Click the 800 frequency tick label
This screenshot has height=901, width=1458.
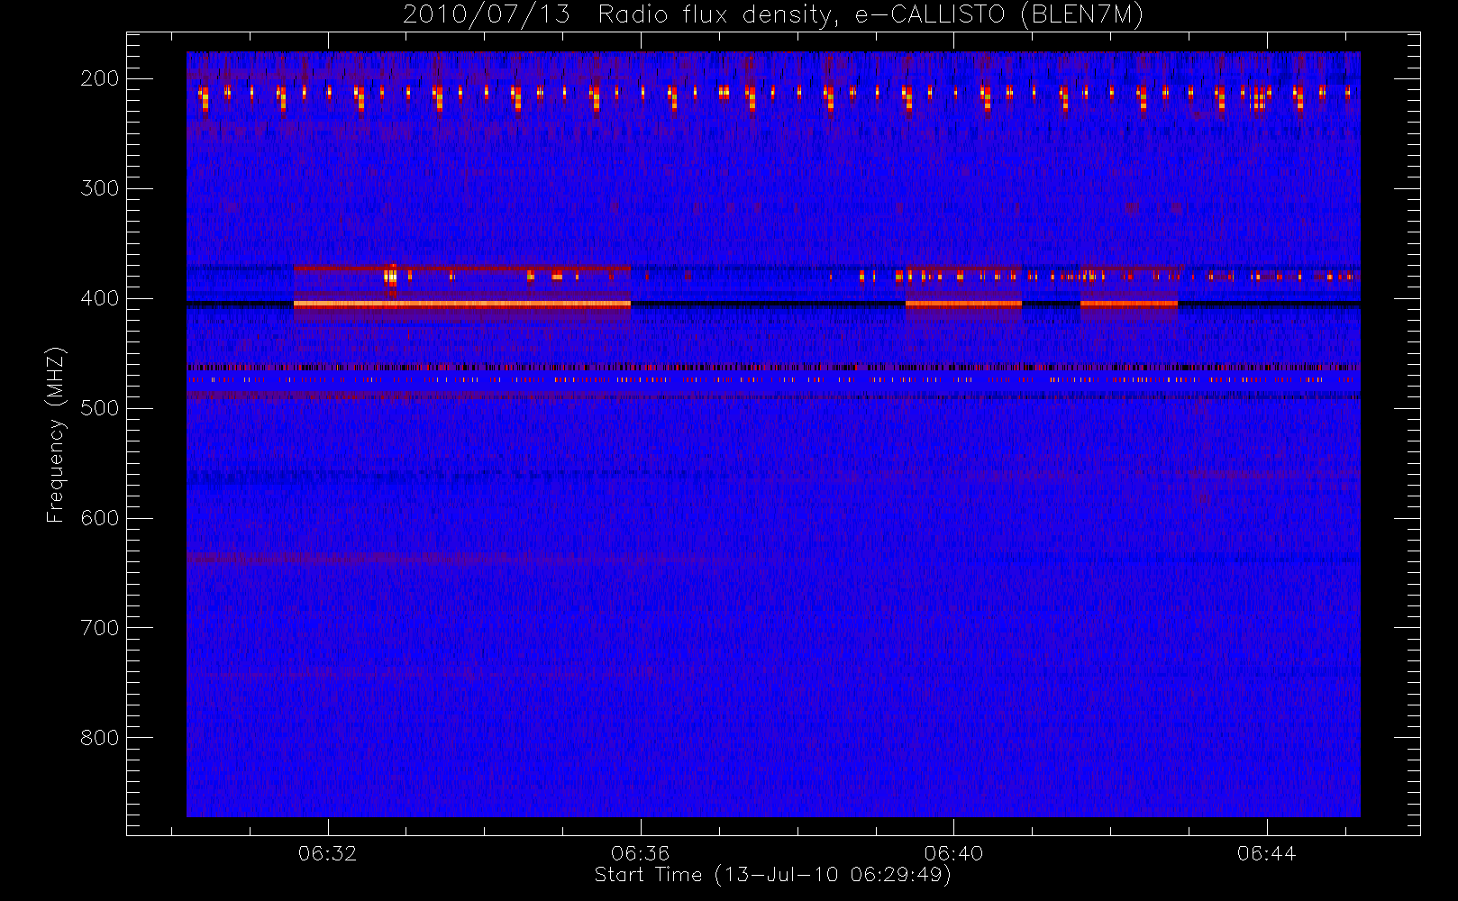100,738
